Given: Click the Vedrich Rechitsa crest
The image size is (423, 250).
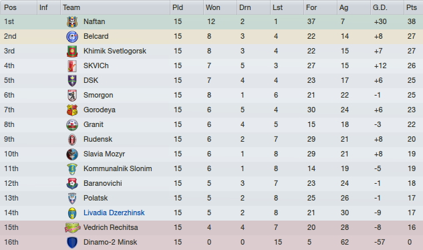Looking at the screenshot, I should 72,227.
